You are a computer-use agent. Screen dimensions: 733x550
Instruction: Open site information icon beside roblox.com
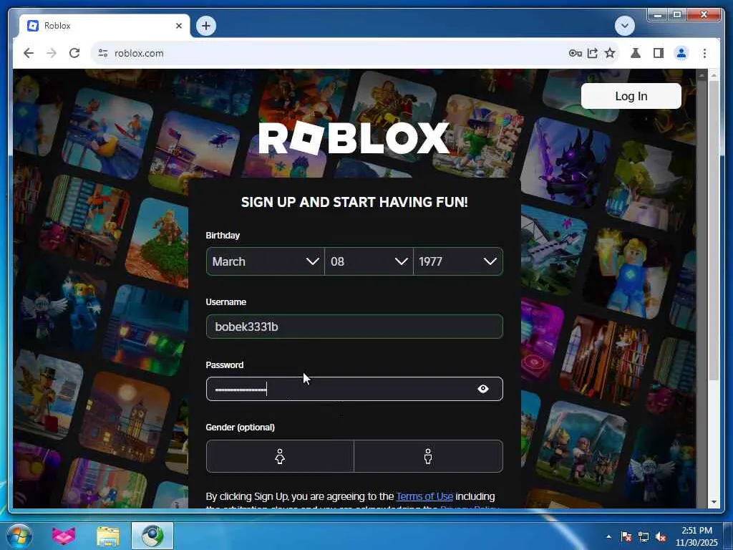(x=103, y=53)
